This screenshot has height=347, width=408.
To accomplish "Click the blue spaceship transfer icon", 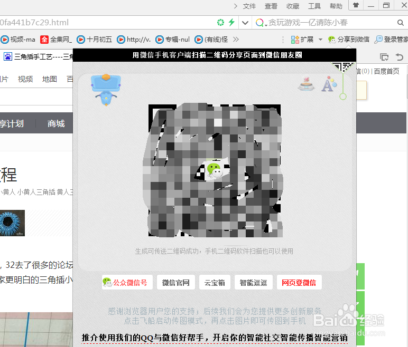I will pos(106,90).
